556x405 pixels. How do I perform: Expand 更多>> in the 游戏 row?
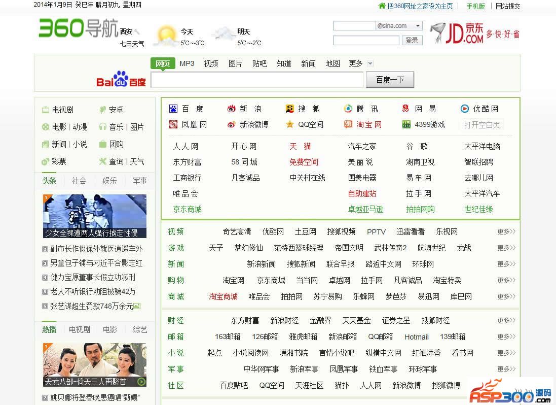pos(506,247)
